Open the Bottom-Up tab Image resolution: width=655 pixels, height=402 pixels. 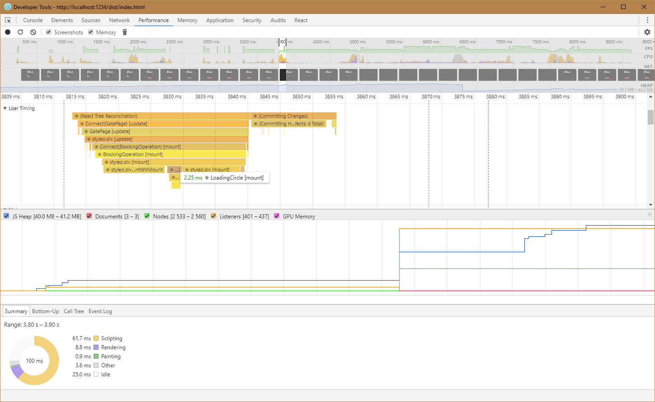(45, 311)
